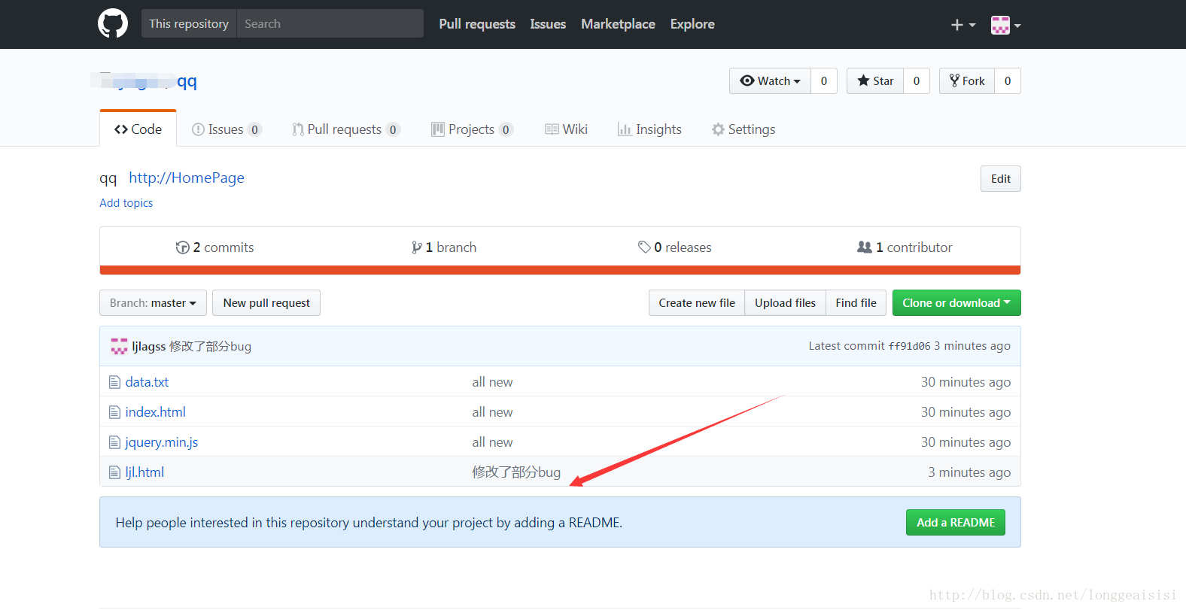Click the ljl.html file icon
This screenshot has width=1186, height=610.
tap(115, 472)
